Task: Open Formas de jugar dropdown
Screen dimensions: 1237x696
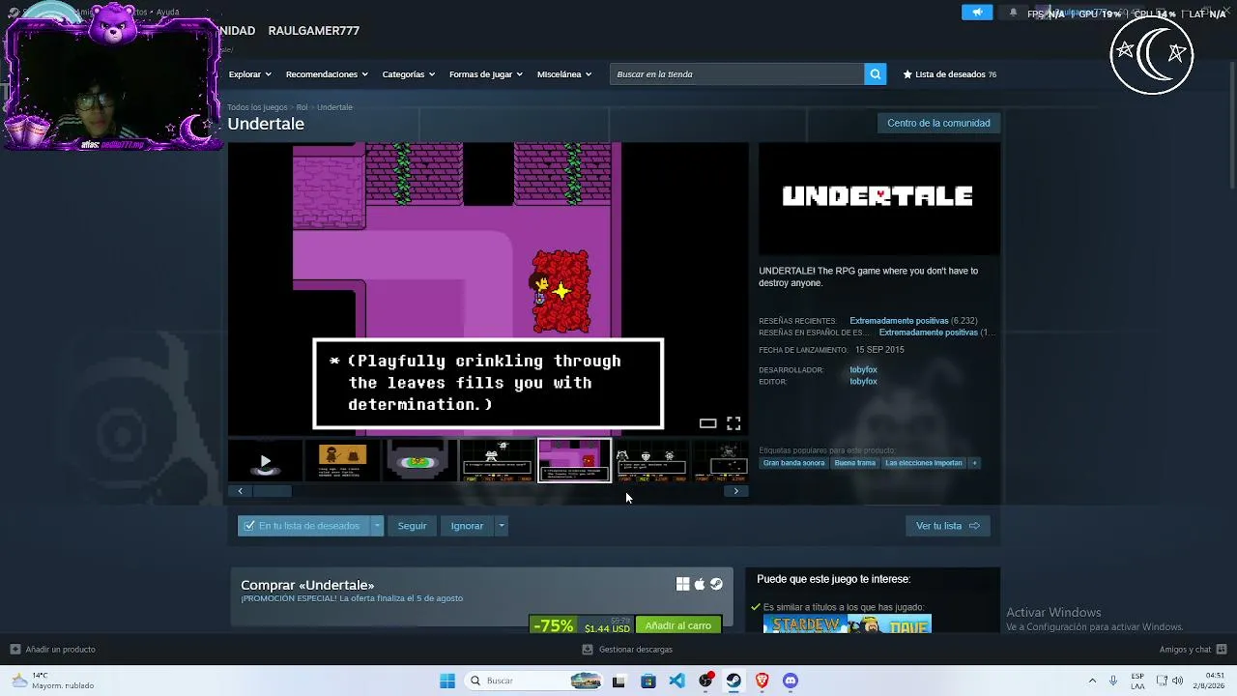Action: pos(485,74)
